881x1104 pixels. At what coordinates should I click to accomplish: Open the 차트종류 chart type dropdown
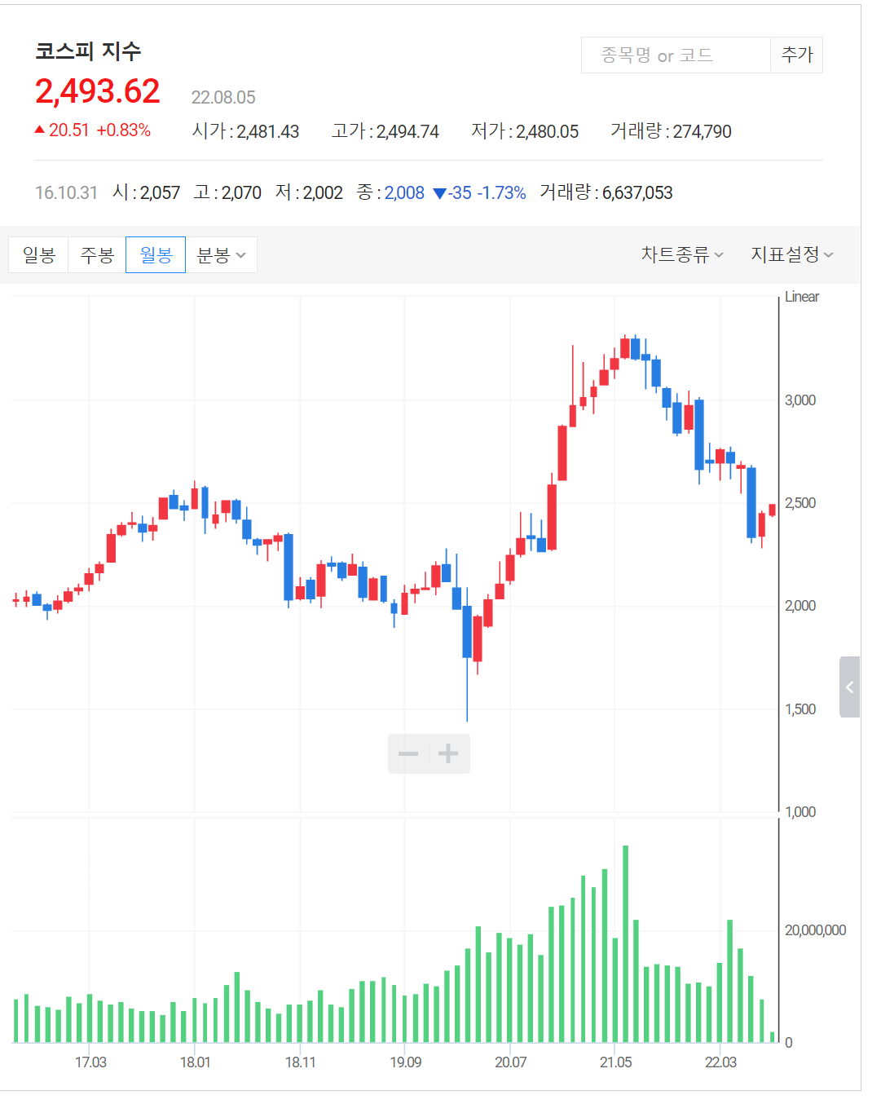682,254
